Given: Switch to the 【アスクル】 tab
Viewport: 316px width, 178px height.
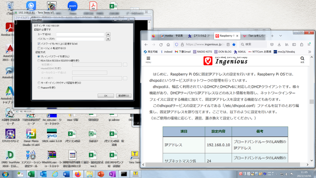Looking at the screenshot, I should click(x=199, y=36).
